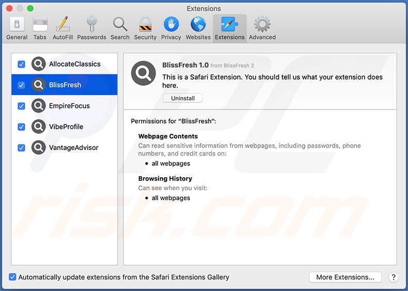Click the 'BlissFresh 1.0' title text
This screenshot has height=291, width=408.
(185, 65)
